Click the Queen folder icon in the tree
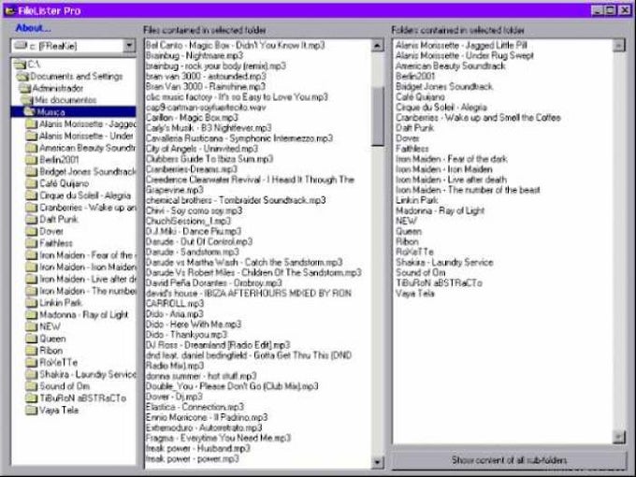The width and height of the screenshot is (636, 477). click(31, 339)
